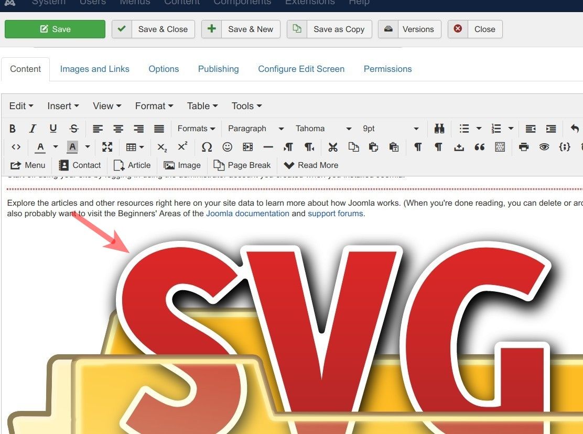
Task: Print the article content
Action: pyautogui.click(x=524, y=147)
